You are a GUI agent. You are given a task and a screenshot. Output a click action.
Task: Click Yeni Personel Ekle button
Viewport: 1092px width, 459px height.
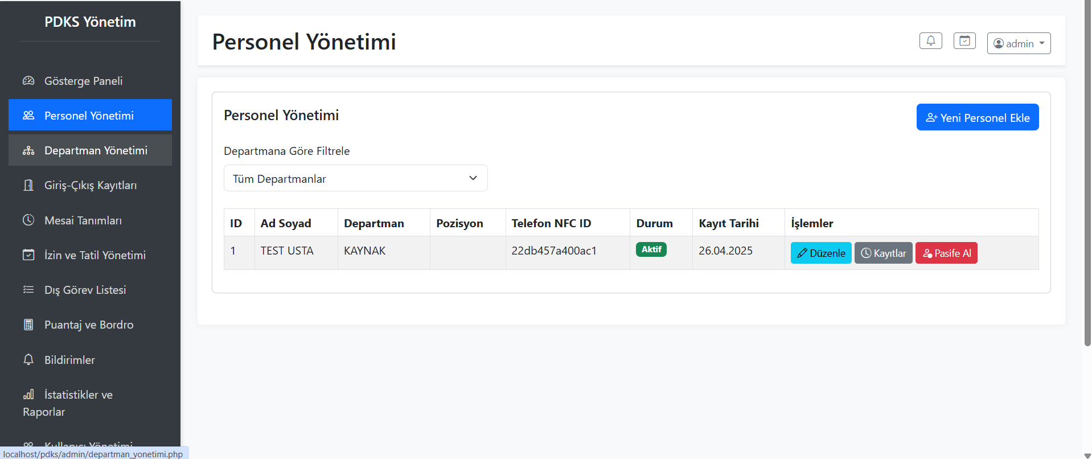(x=977, y=117)
